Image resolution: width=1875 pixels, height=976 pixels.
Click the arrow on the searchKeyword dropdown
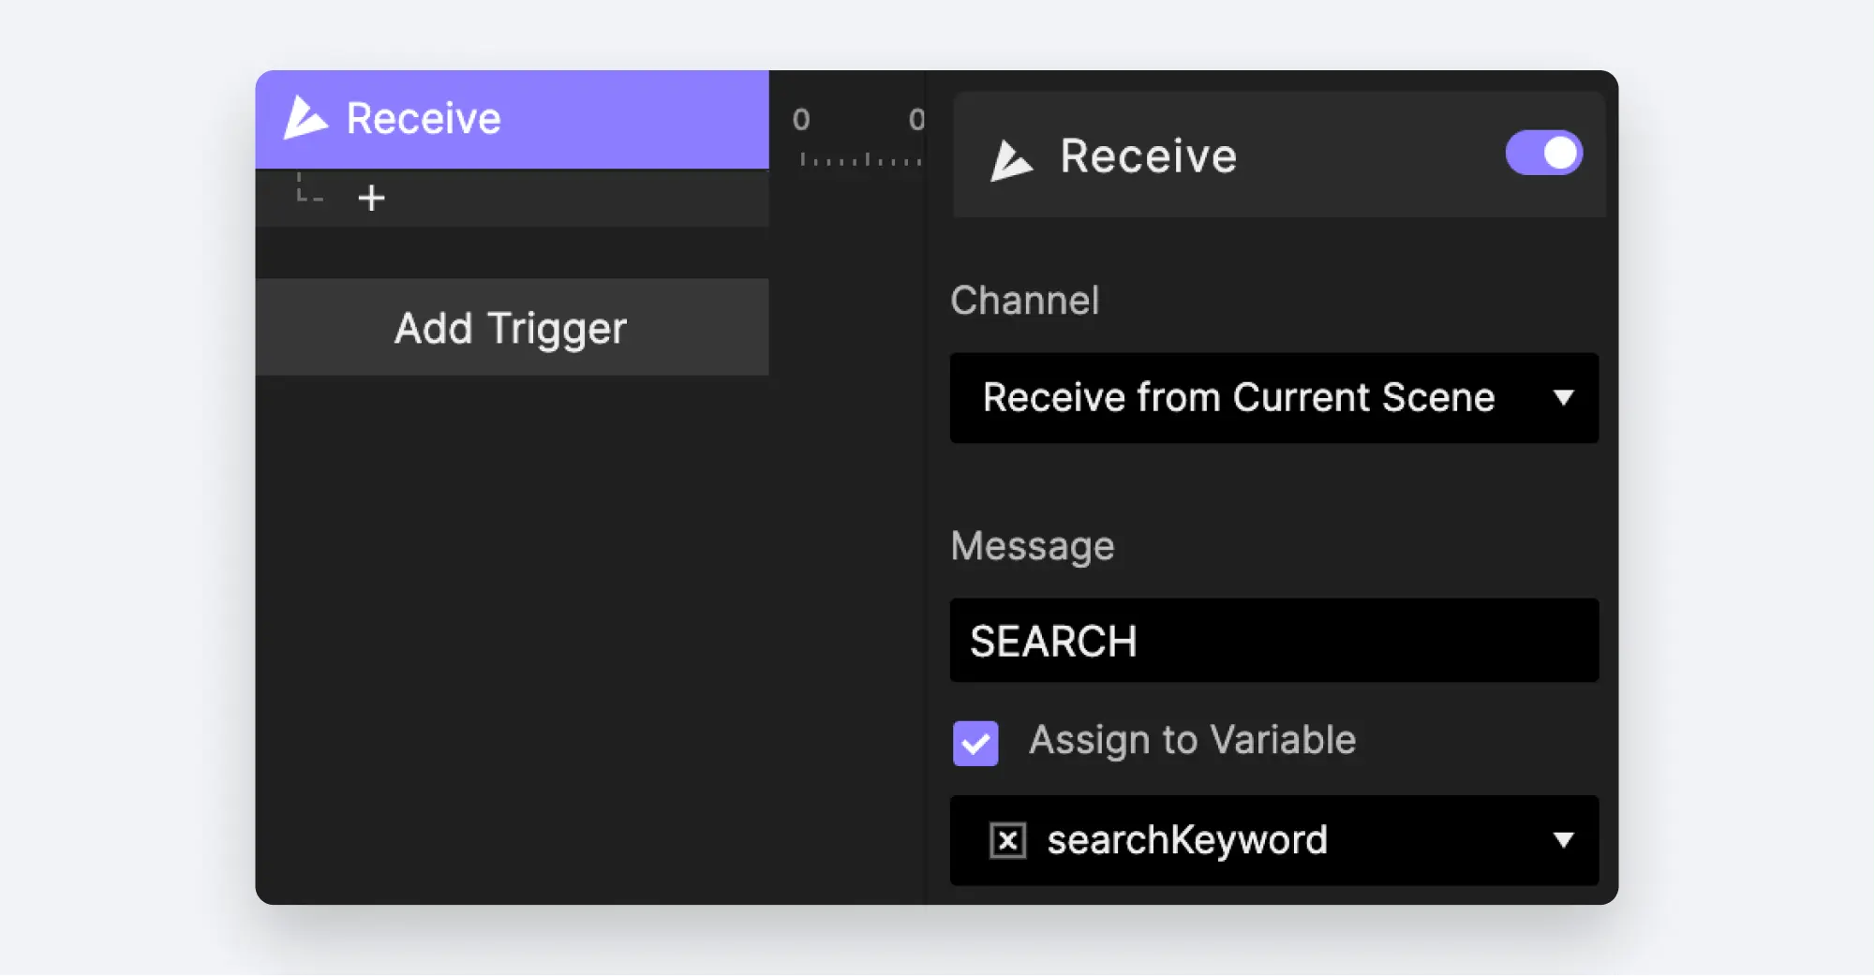coord(1562,840)
